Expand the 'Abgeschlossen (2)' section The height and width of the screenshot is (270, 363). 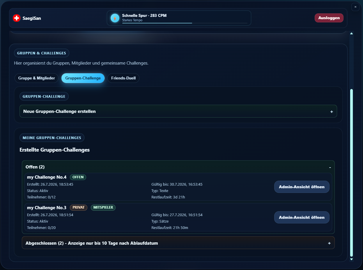coord(178,243)
